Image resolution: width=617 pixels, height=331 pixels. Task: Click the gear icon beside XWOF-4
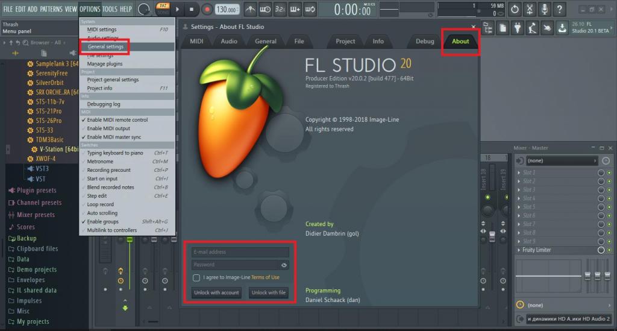tap(30, 159)
